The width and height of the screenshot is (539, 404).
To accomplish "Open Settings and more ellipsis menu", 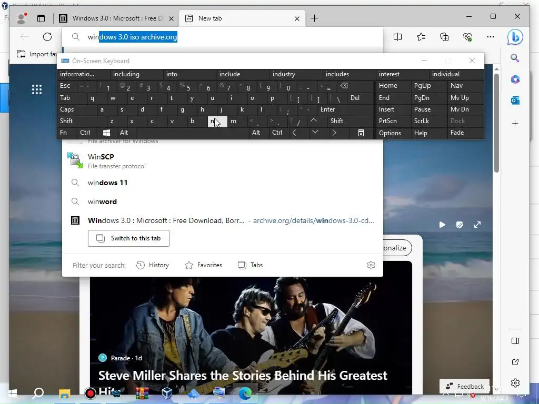I will [x=491, y=37].
